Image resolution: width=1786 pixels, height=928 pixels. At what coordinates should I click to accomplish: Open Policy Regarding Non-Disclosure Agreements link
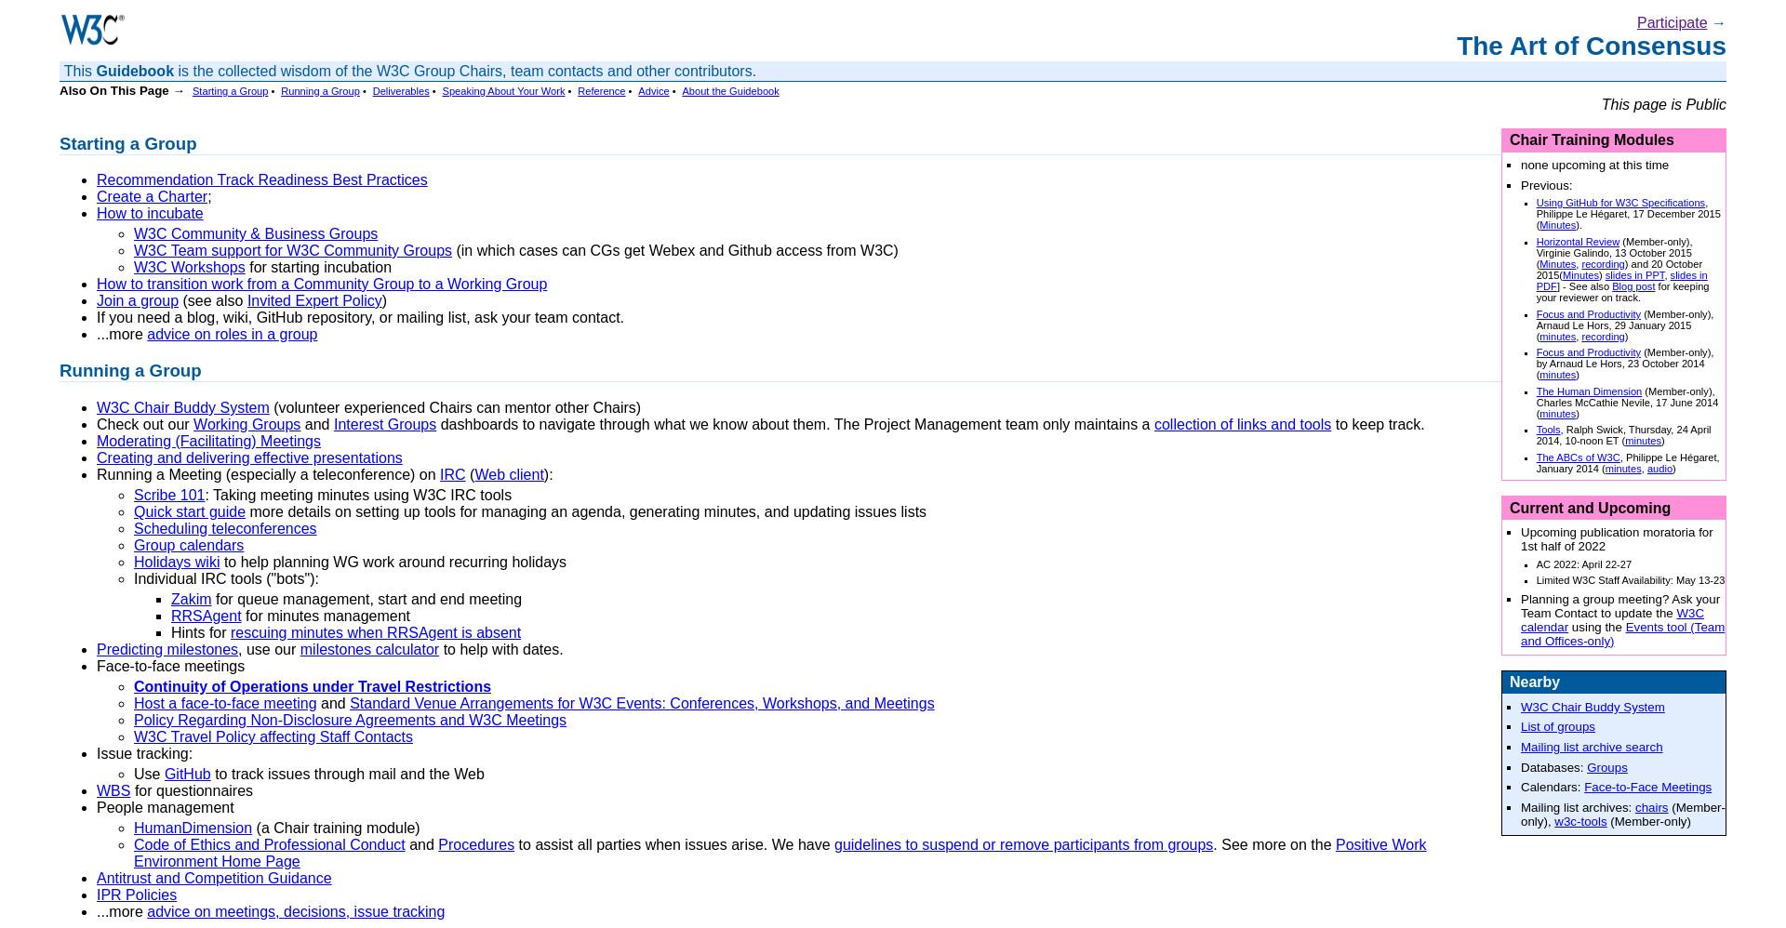[350, 721]
